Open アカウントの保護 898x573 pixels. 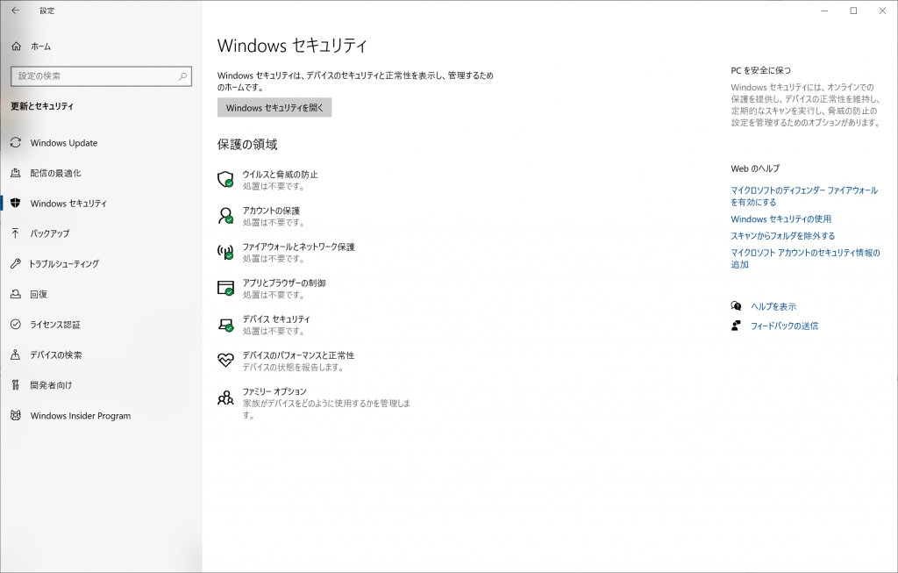pos(271,211)
